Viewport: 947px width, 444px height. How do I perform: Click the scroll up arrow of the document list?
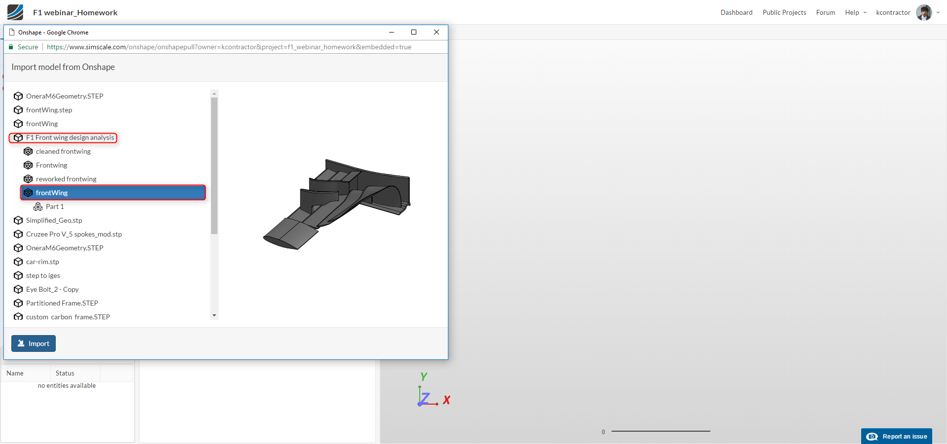[x=214, y=93]
